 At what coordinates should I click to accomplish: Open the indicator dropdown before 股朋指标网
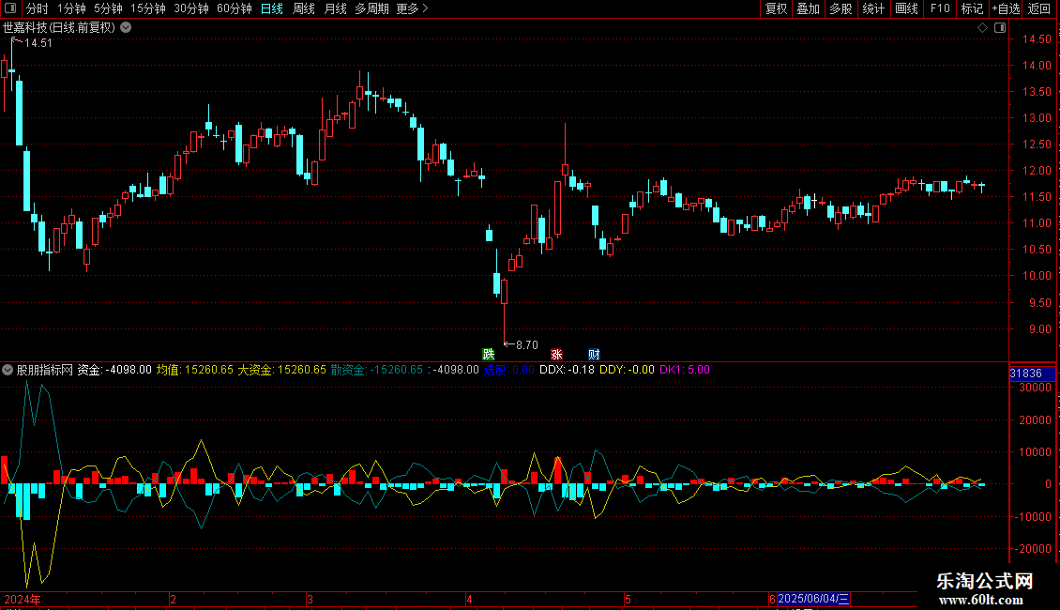coord(8,370)
